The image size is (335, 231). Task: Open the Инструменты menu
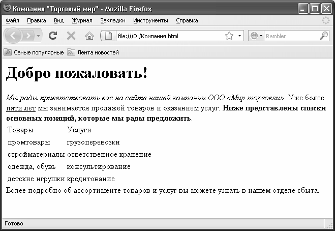point(150,21)
